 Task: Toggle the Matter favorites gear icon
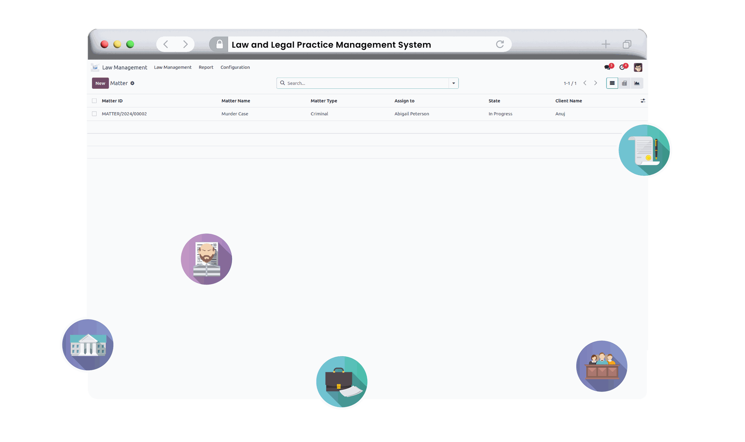click(132, 83)
